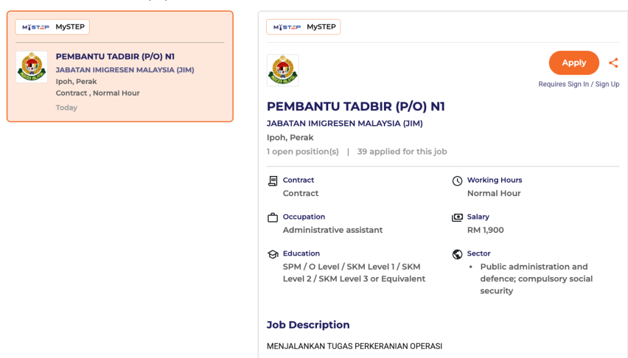Click the PEMBANTU TADBIR (P/O) N1 heading in details
This screenshot has width=628, height=358.
pyautogui.click(x=356, y=106)
